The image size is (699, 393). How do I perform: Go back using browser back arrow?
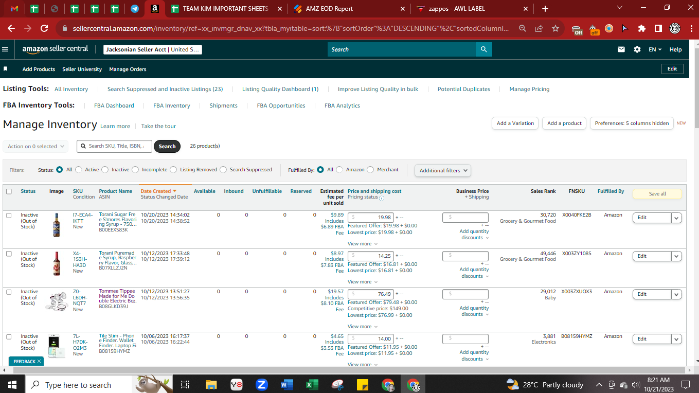coord(11,29)
